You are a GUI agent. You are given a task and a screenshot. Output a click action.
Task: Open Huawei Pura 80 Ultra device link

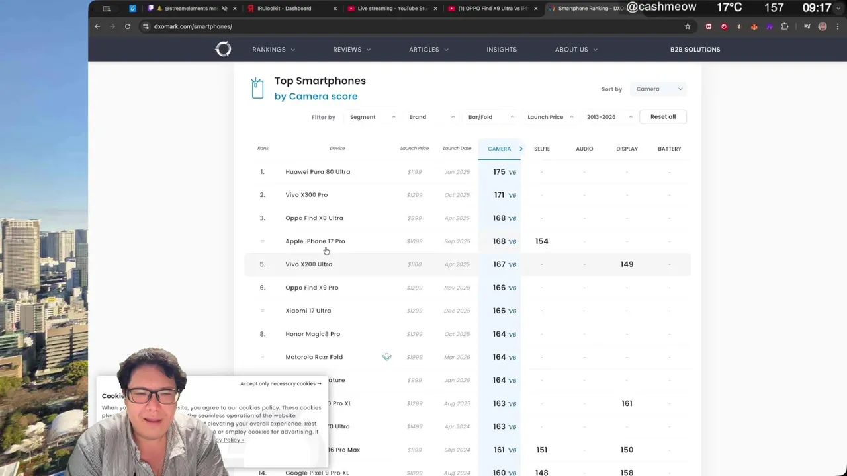pos(318,172)
